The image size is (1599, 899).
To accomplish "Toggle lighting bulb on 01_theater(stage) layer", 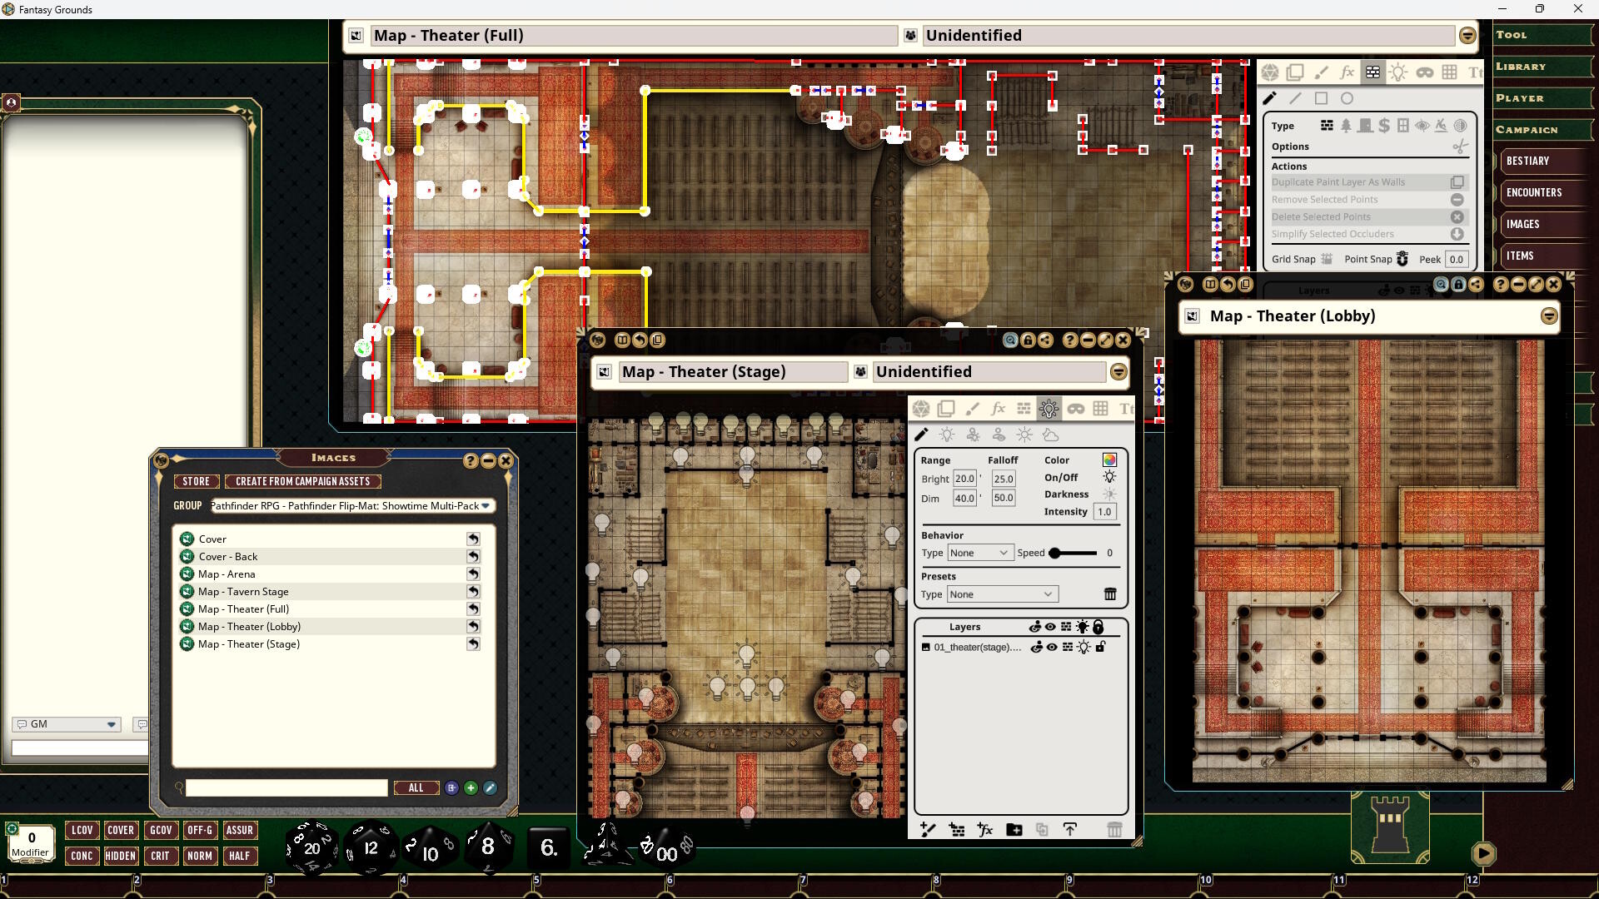I will click(x=1083, y=647).
